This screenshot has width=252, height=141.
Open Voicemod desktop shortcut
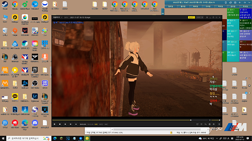point(35,5)
